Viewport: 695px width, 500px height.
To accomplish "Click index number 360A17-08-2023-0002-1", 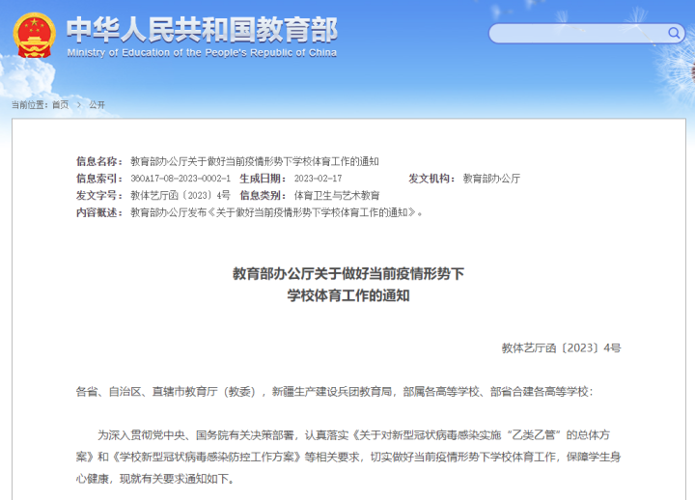I will (x=181, y=179).
